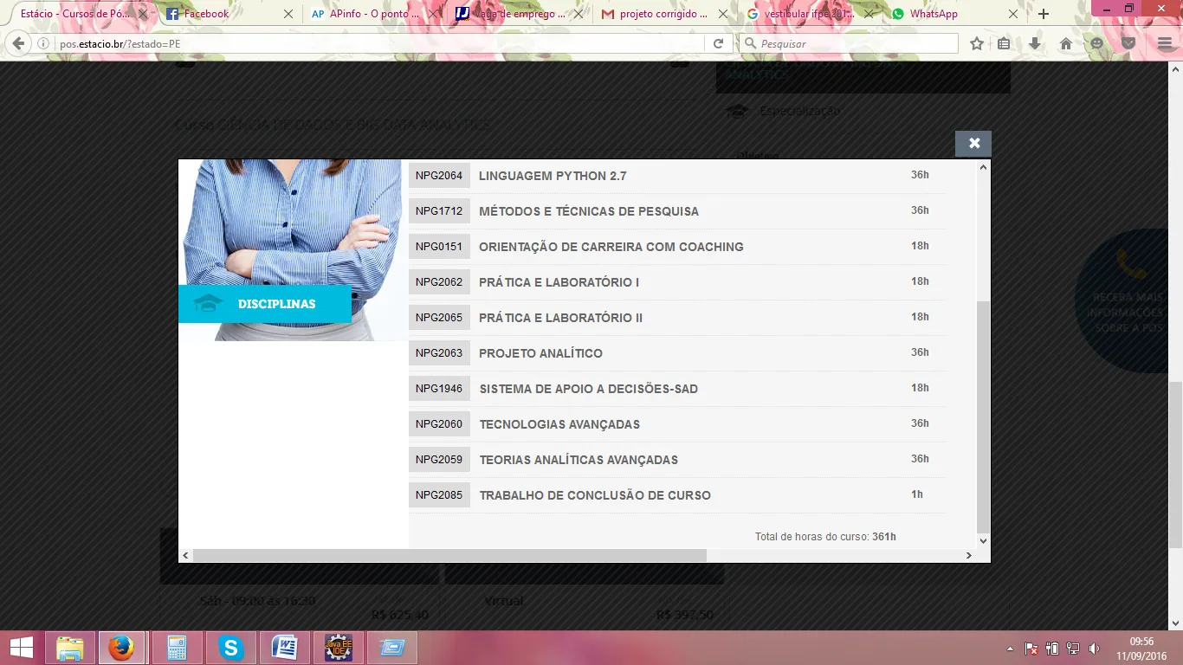Click the battery icon in the system tray
The height and width of the screenshot is (665, 1183).
[x=1052, y=649]
